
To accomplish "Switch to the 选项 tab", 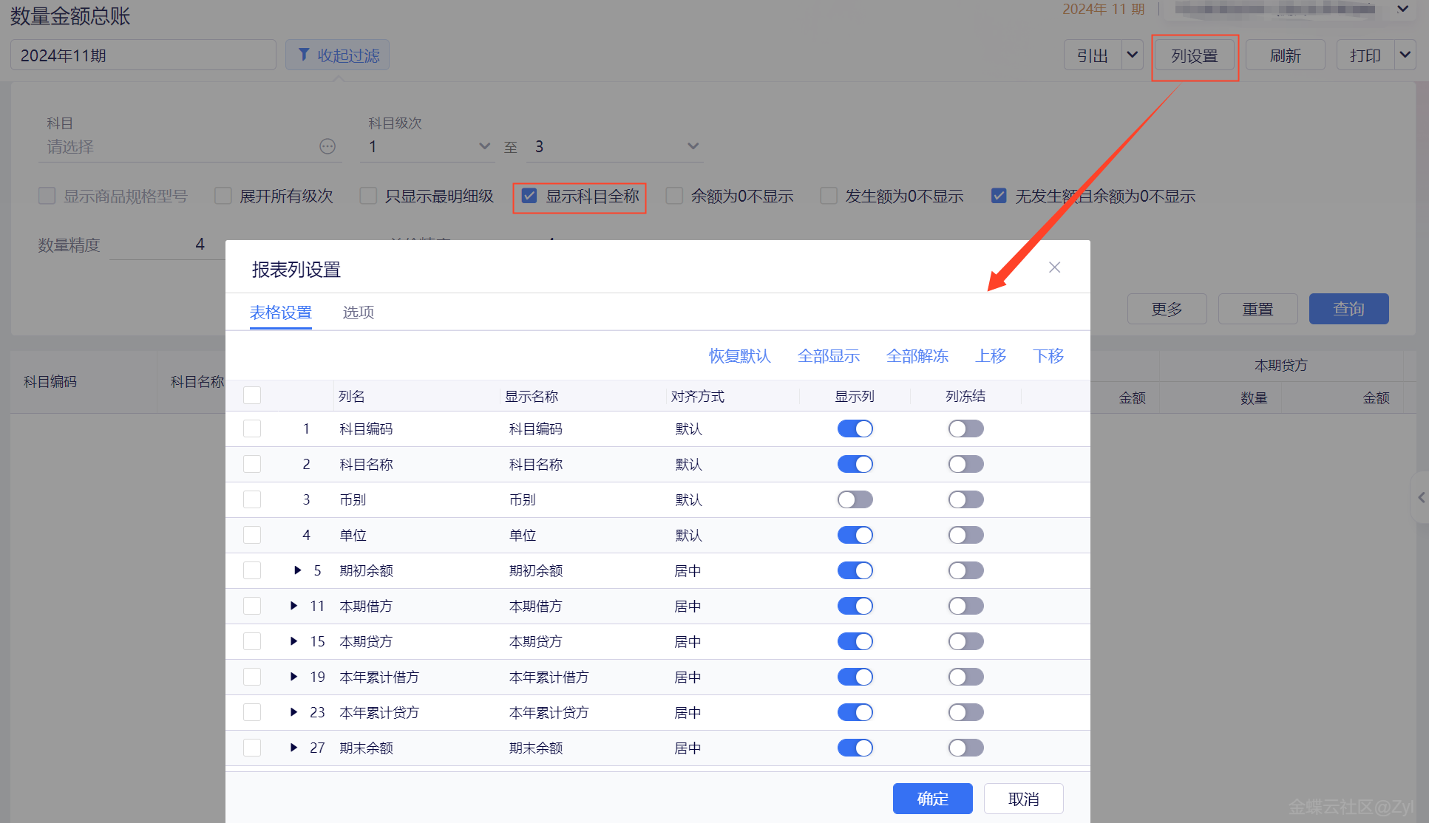I will click(359, 313).
